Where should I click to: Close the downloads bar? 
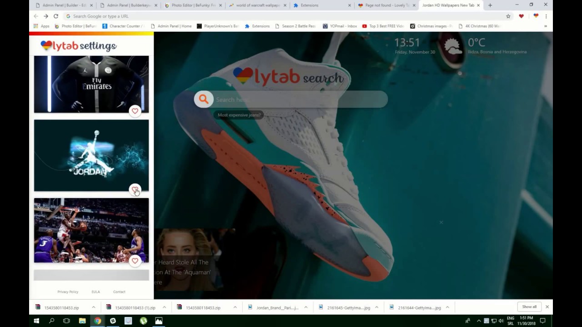tap(547, 307)
